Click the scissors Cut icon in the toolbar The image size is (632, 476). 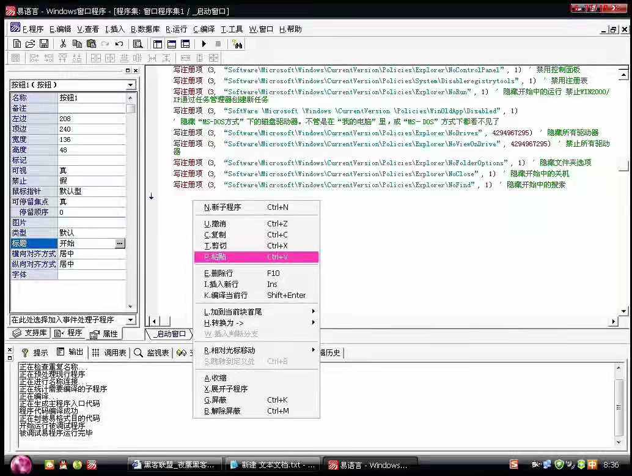click(63, 44)
